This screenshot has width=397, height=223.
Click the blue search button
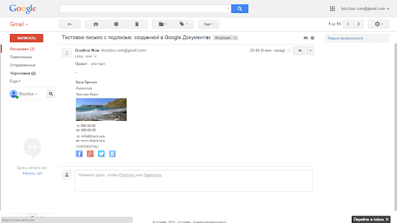pyautogui.click(x=239, y=9)
